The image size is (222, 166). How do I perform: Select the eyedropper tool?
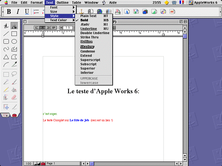(x=14, y=64)
